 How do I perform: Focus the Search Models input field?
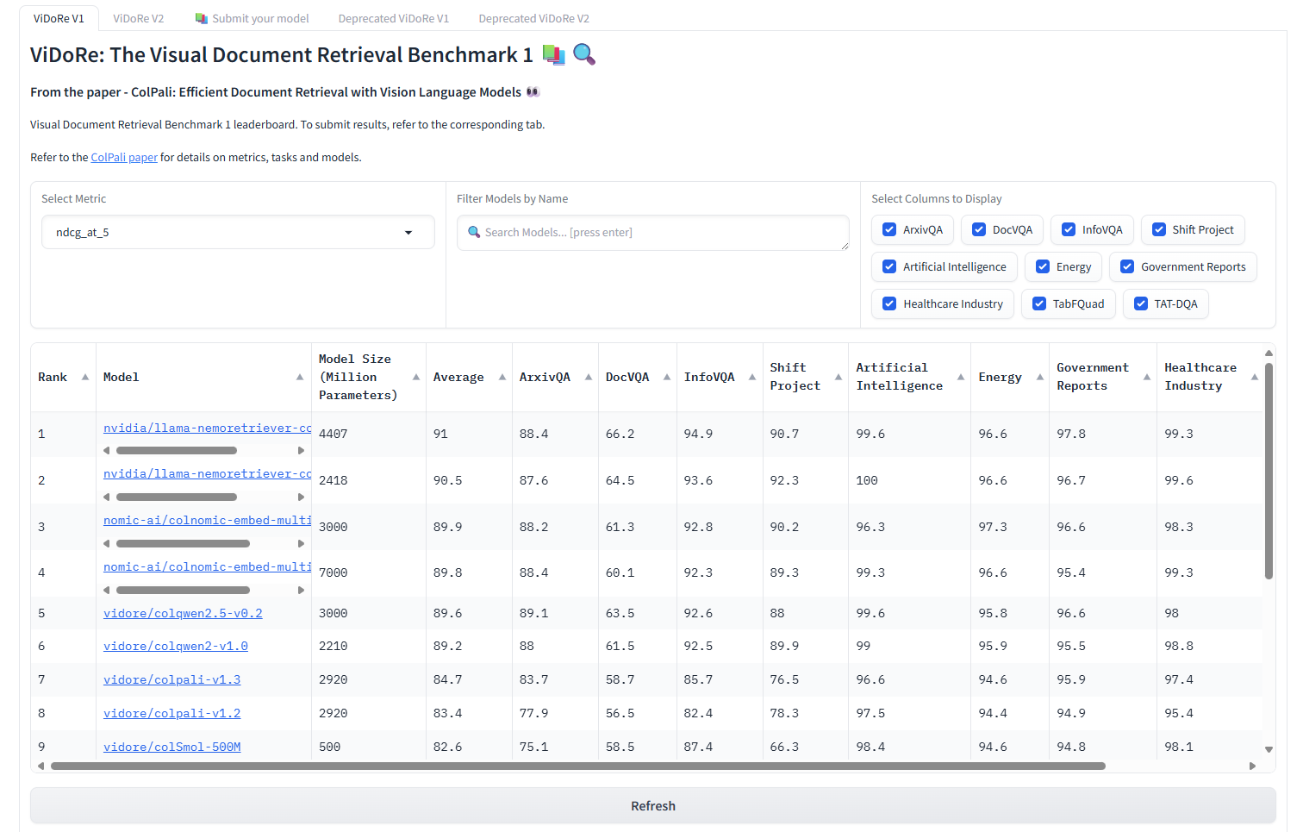pos(653,233)
